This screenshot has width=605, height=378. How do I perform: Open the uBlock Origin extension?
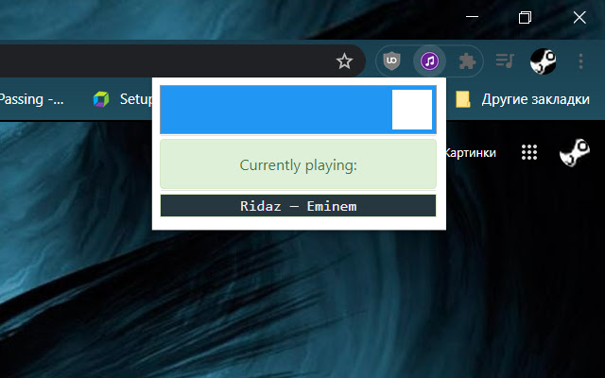391,60
